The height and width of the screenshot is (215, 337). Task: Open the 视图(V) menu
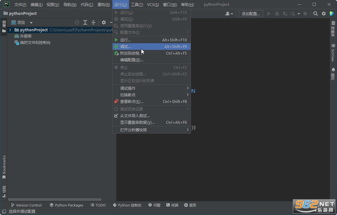pos(53,4)
